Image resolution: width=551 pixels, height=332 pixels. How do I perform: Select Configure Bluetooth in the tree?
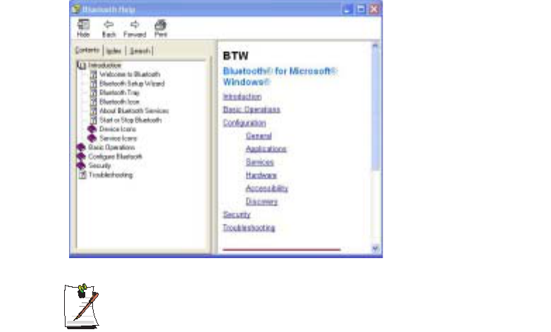coord(116,157)
